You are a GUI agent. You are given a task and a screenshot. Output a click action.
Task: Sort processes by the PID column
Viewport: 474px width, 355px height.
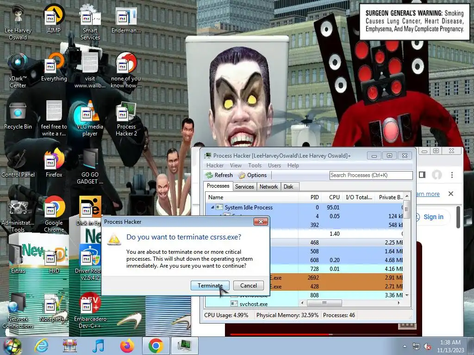pyautogui.click(x=310, y=197)
